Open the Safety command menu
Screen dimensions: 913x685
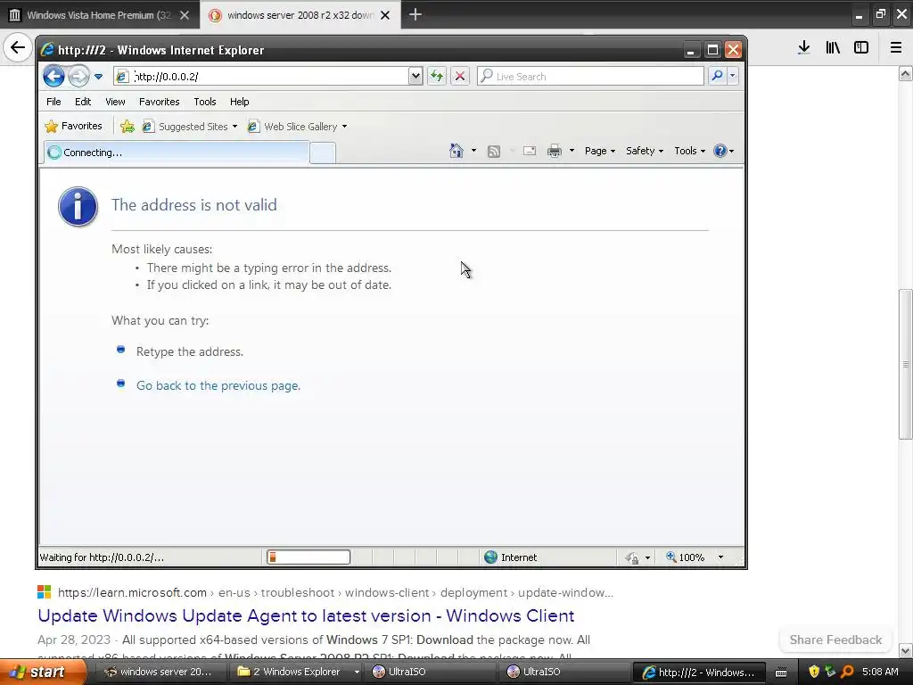coord(645,151)
